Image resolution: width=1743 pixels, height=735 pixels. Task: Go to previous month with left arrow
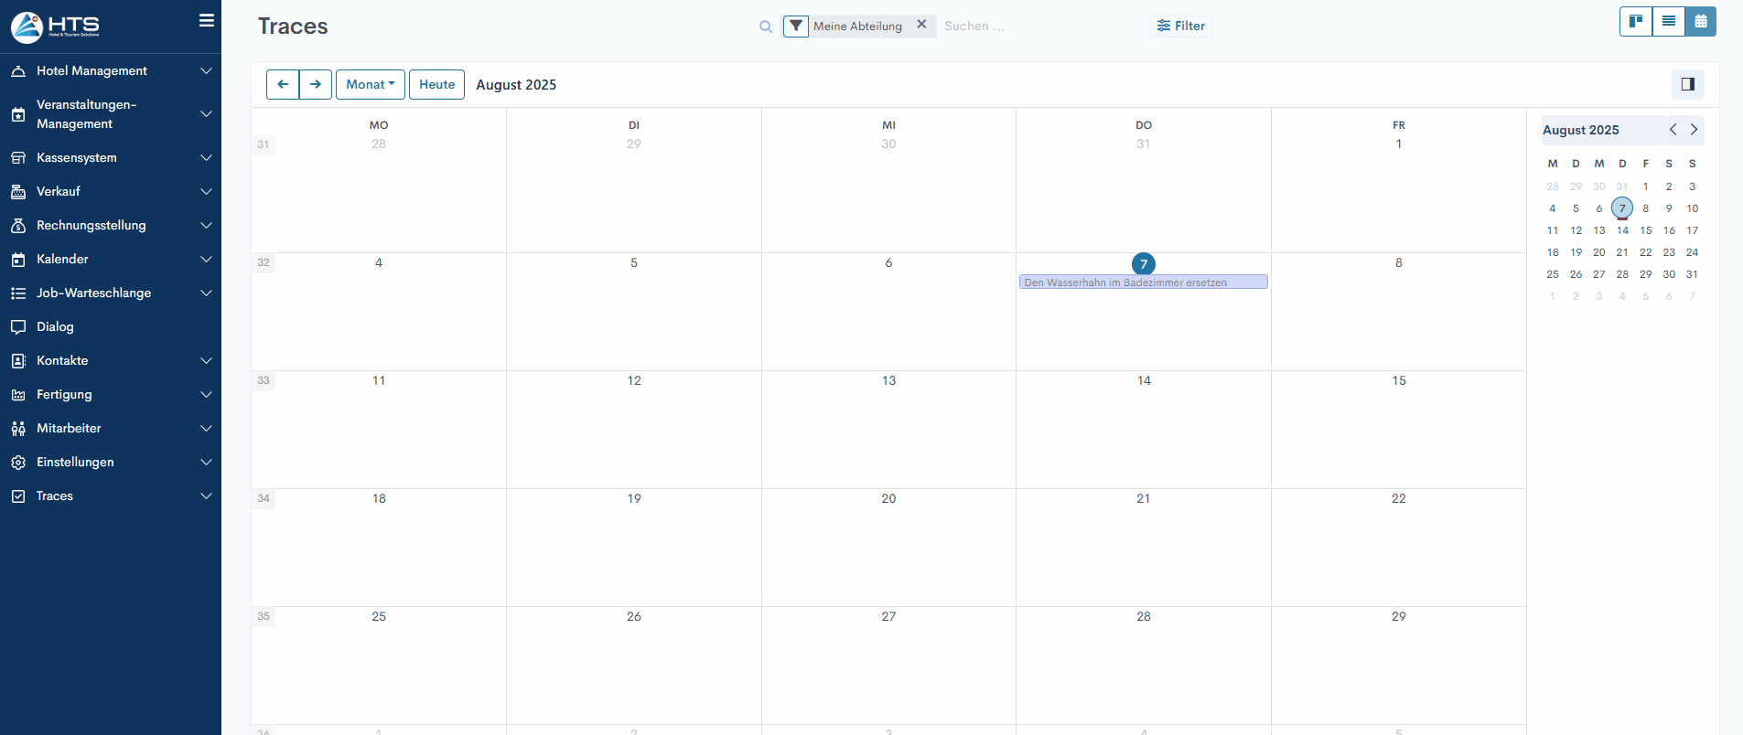click(x=283, y=84)
